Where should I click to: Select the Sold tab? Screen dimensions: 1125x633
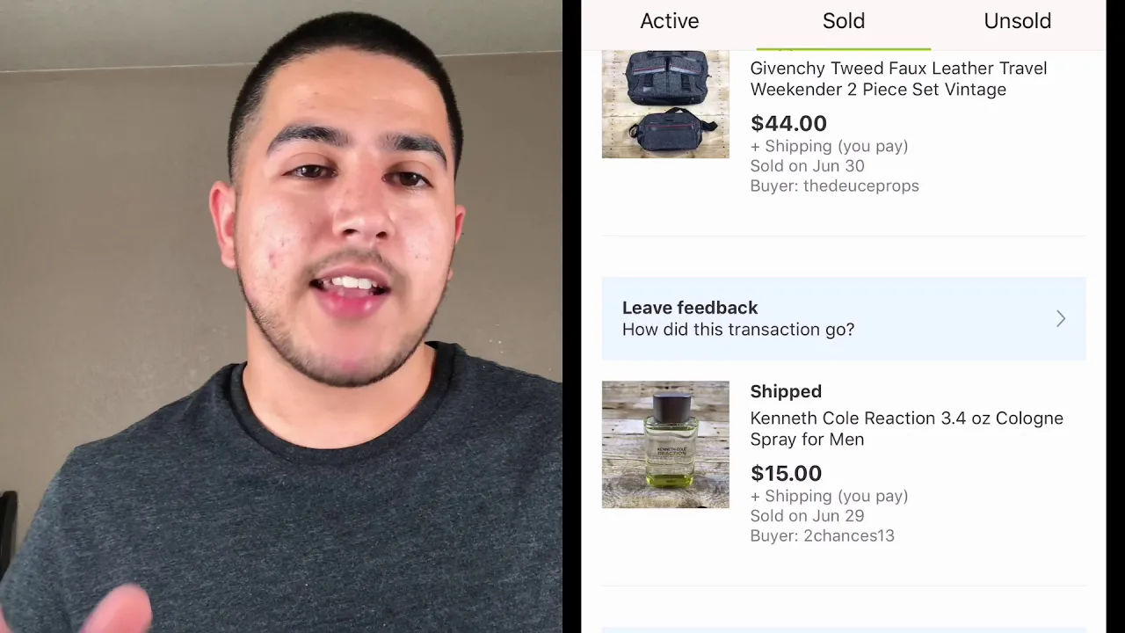coord(843,21)
